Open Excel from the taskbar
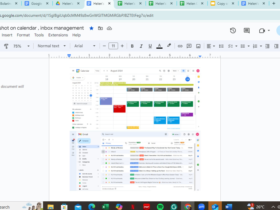 [x=105, y=207]
